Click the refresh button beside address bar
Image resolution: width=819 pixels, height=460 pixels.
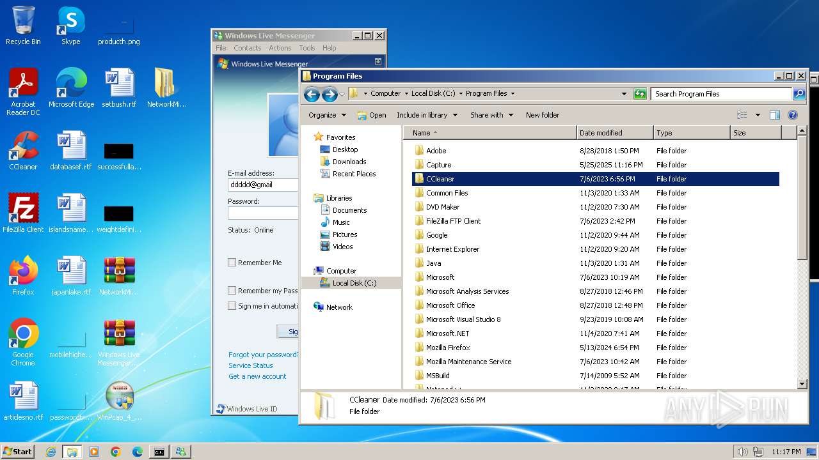(x=640, y=94)
